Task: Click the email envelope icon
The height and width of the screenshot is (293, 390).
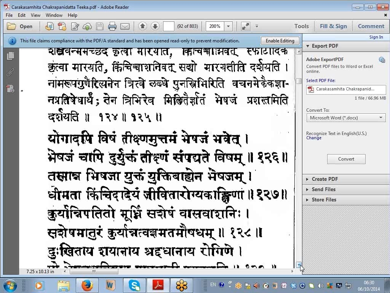Action: 125,26
